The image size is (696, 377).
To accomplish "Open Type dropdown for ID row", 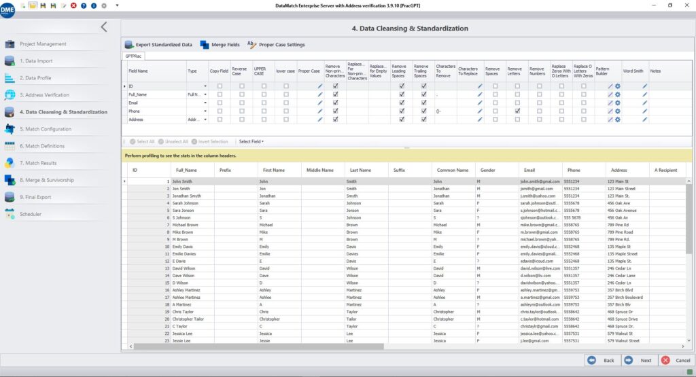I will point(205,86).
